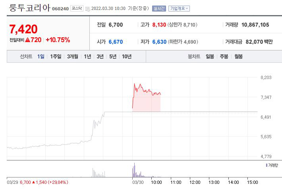Click the 룽투코리아 stock name

point(30,8)
